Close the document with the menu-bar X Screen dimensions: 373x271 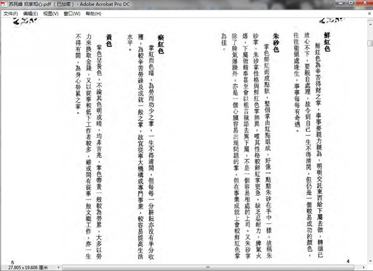(x=369, y=12)
